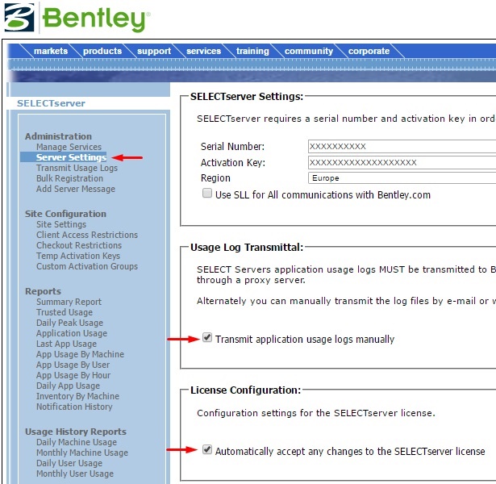Image resolution: width=496 pixels, height=484 pixels.
Task: Open App Usage By Machine report
Action: tap(80, 354)
